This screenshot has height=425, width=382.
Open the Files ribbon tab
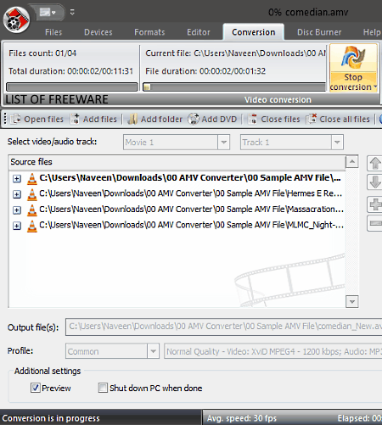53,32
